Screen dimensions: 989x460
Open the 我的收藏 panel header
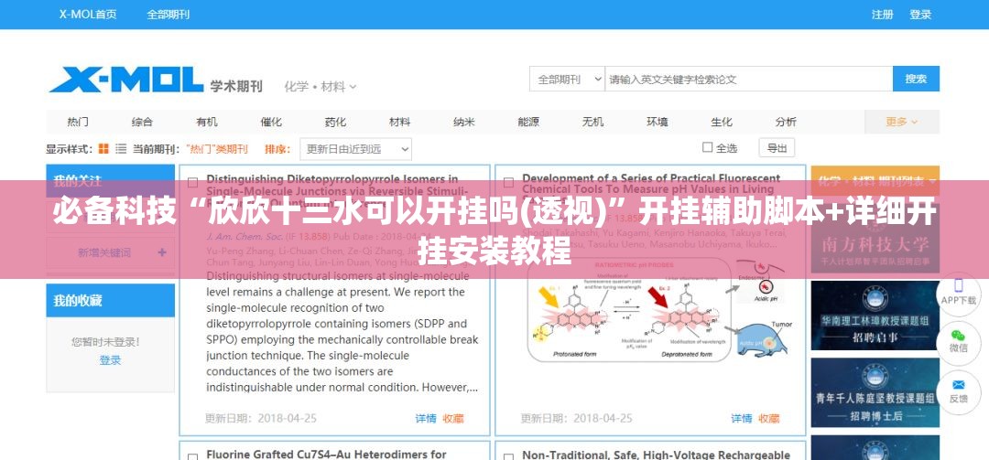(111, 301)
